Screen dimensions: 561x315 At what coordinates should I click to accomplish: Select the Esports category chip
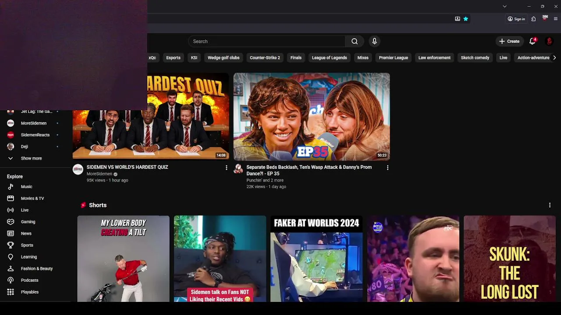173,58
